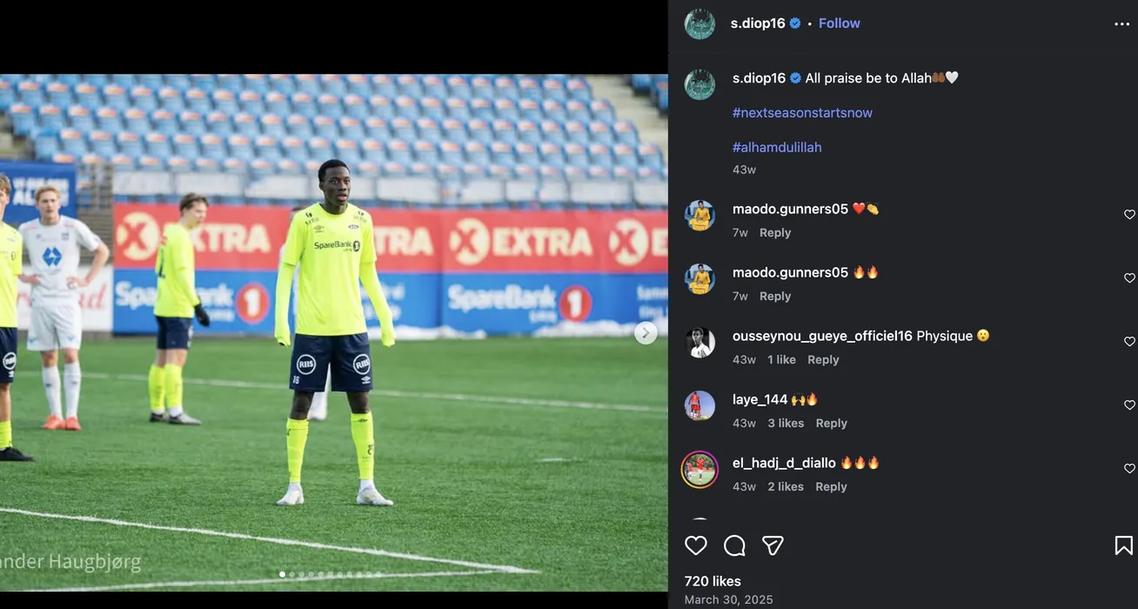Open the three-dot more options menu
Viewport: 1138px width, 609px height.
1121,24
